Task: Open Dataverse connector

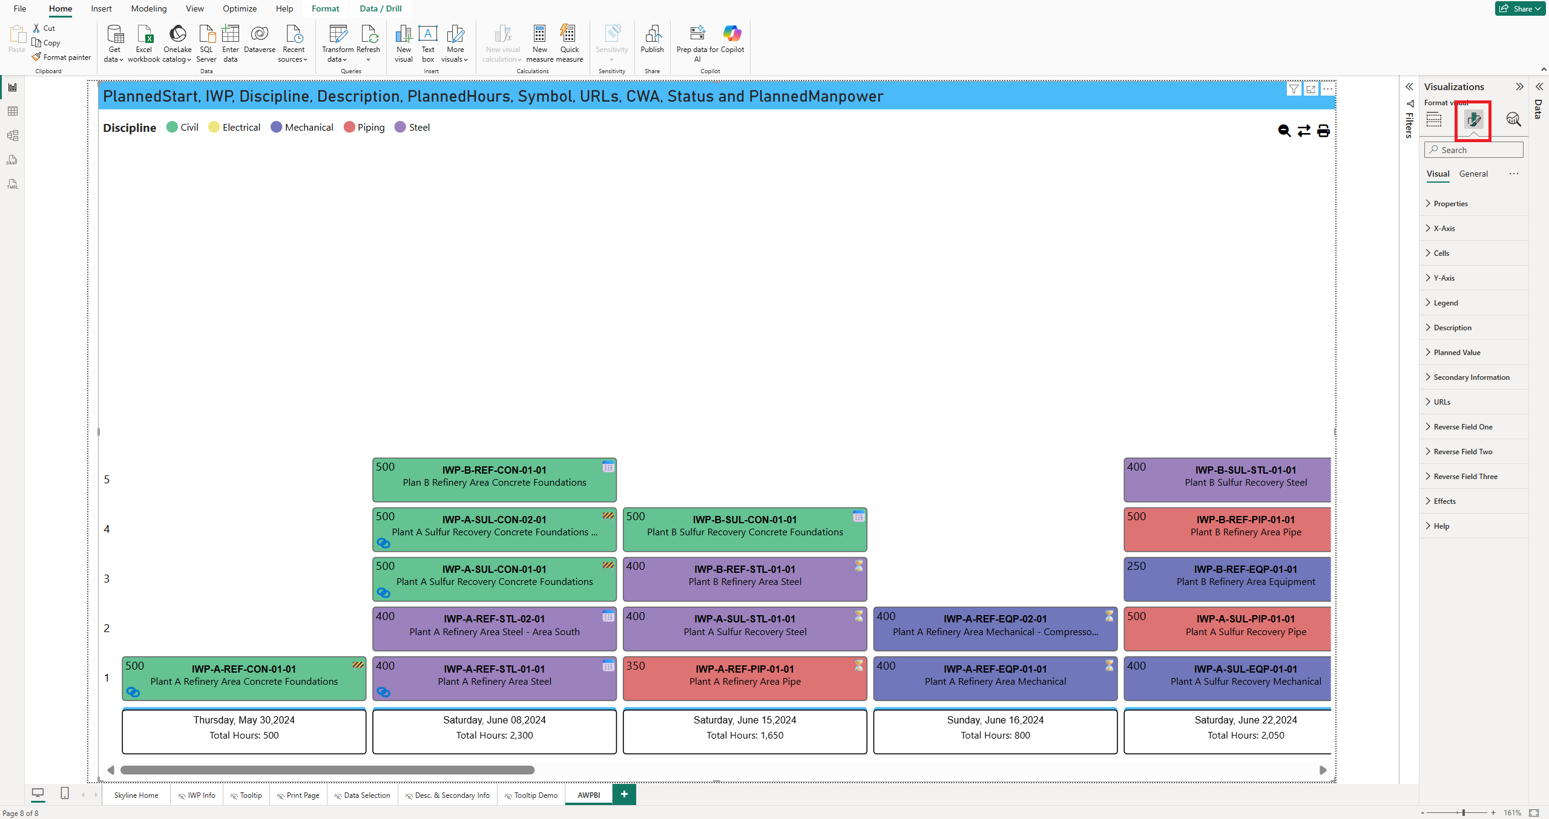Action: 260,39
